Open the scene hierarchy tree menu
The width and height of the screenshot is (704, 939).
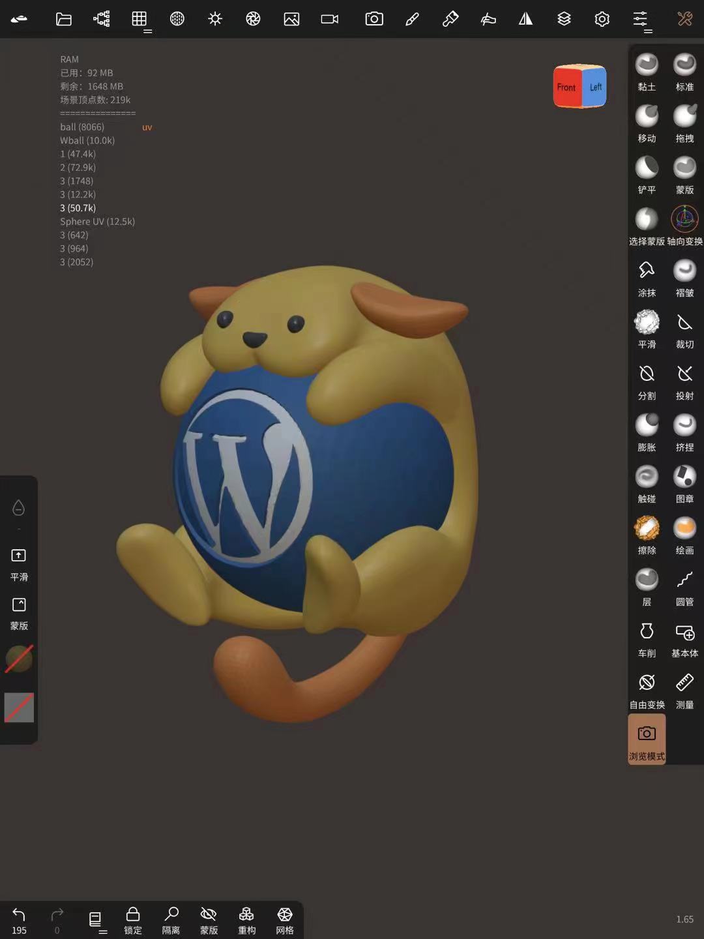pyautogui.click(x=102, y=20)
